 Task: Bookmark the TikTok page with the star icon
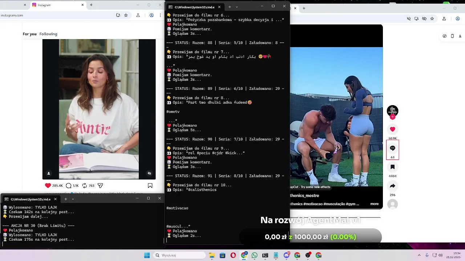[432, 18]
